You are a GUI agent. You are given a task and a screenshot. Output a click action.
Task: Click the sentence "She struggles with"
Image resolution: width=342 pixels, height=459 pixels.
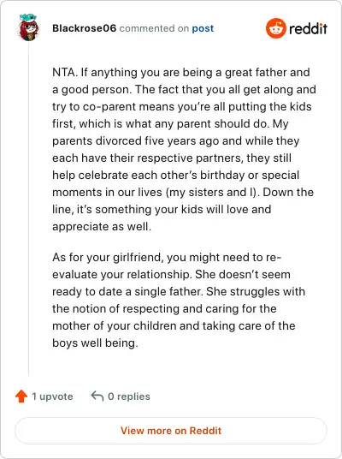click(x=256, y=291)
